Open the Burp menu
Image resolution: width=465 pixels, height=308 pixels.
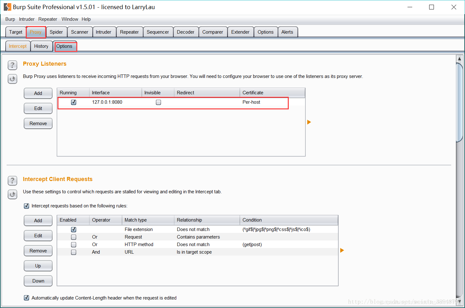pos(10,19)
